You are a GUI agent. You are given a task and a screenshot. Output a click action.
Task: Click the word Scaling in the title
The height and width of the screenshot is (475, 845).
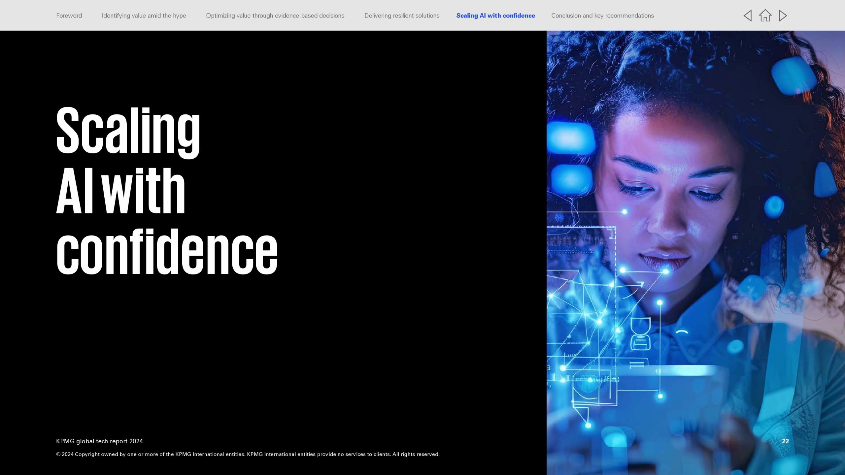128,131
